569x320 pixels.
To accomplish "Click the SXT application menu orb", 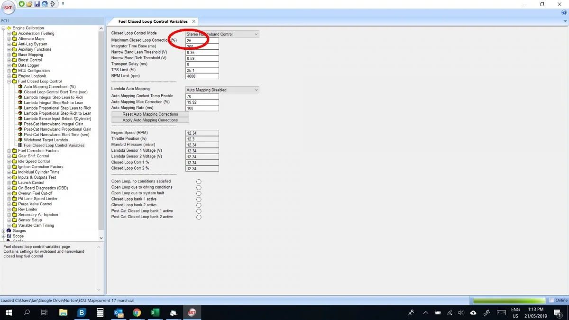I will pyautogui.click(x=8, y=8).
